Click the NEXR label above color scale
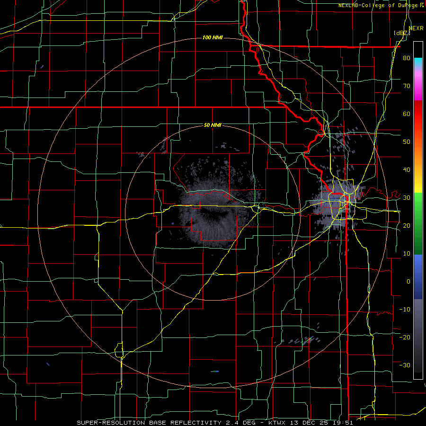The image size is (426, 426). coord(416,28)
